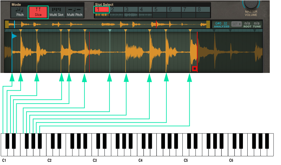Select sample slot 7

tap(189, 9)
